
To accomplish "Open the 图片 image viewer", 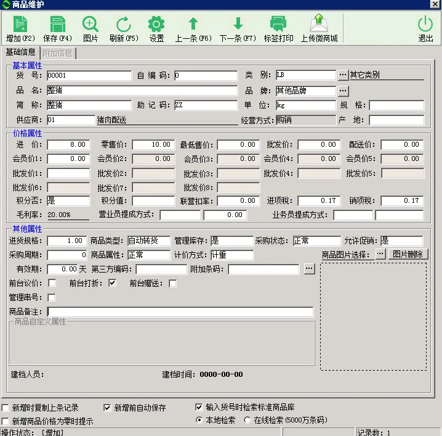I will coord(90,29).
